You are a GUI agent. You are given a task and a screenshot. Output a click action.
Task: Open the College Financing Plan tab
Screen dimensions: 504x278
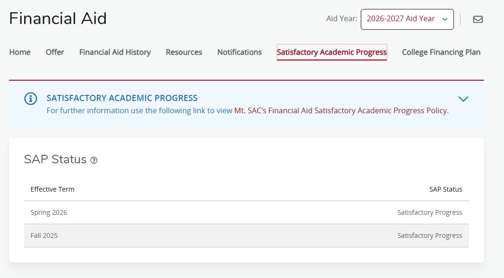pyautogui.click(x=441, y=52)
